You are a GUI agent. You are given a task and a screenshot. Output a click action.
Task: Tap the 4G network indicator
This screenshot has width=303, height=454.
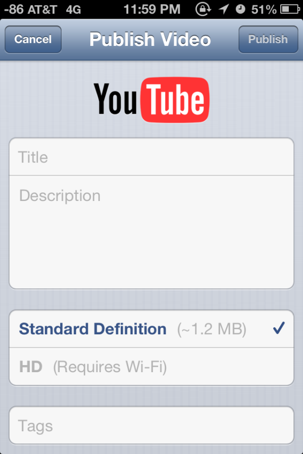click(73, 10)
